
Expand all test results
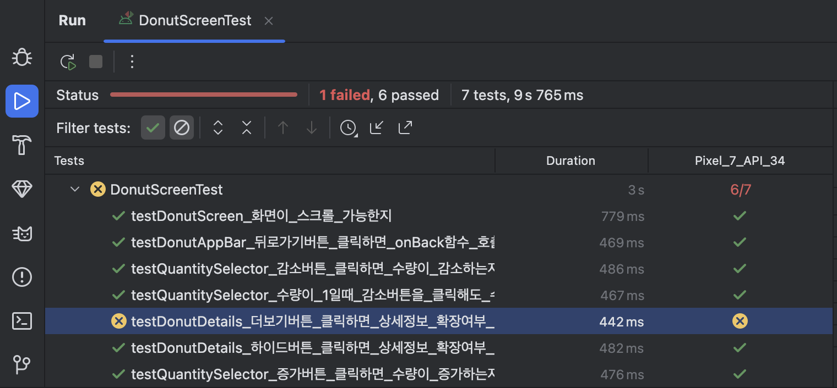(x=218, y=128)
